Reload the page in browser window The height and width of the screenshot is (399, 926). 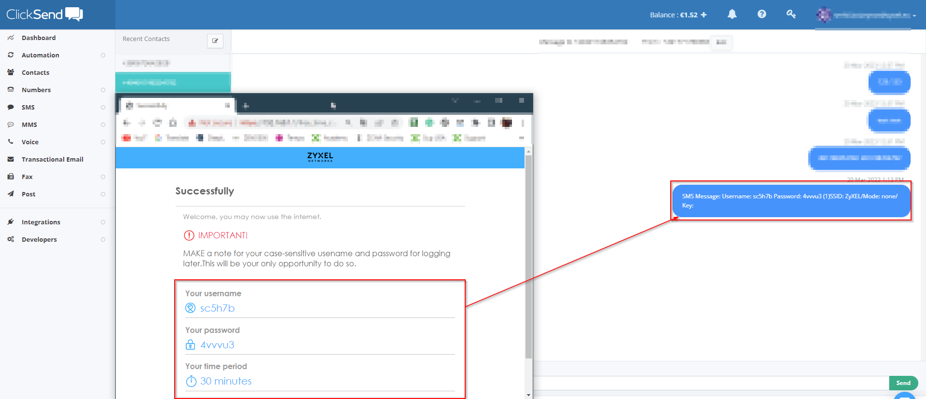pyautogui.click(x=157, y=123)
